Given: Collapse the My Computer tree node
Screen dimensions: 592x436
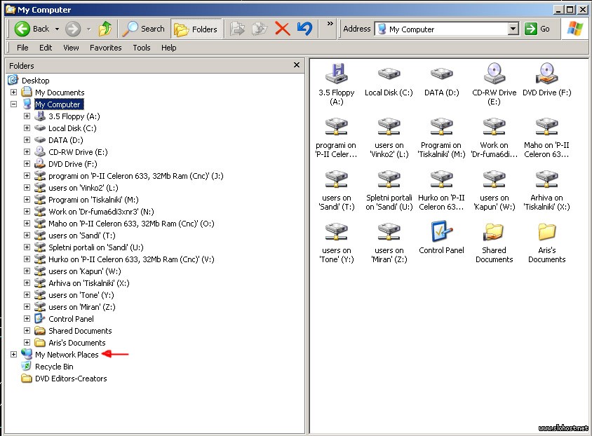Looking at the screenshot, I should (x=13, y=104).
